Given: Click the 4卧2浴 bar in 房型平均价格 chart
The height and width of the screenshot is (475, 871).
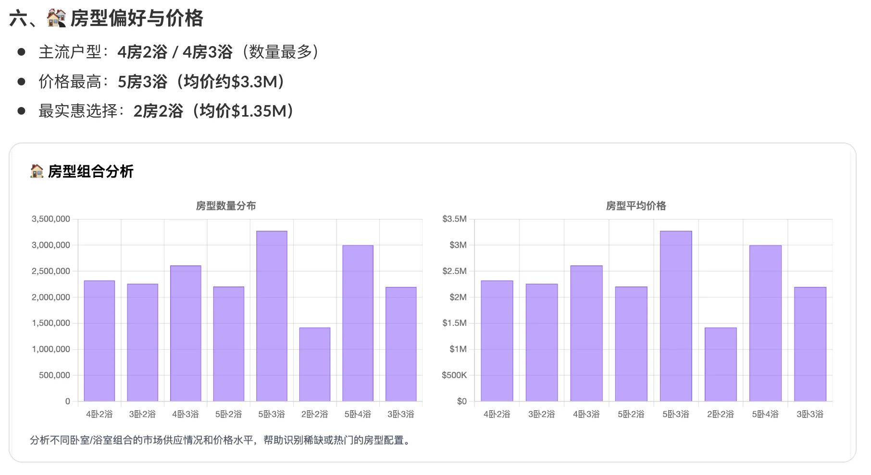Looking at the screenshot, I should (x=497, y=341).
